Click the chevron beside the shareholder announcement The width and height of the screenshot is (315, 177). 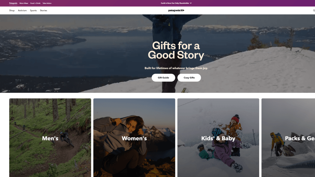(191, 3)
